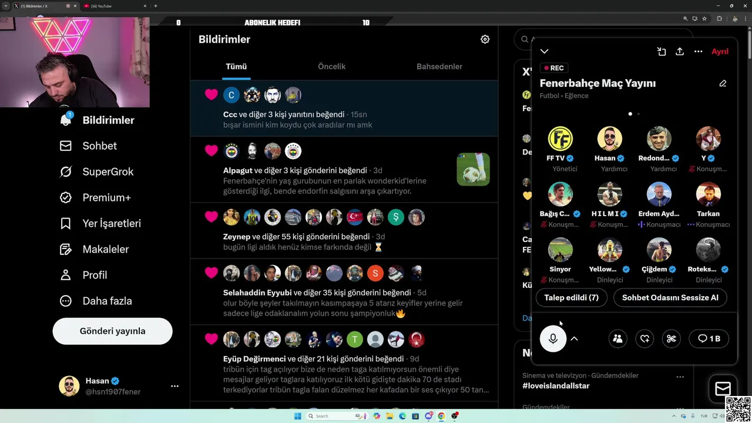Select Y speaker avatar in Space

708,139
